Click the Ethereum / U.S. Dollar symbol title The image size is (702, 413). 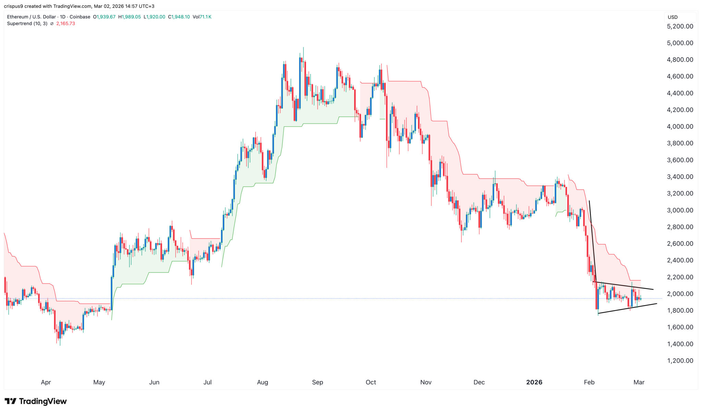tap(31, 17)
